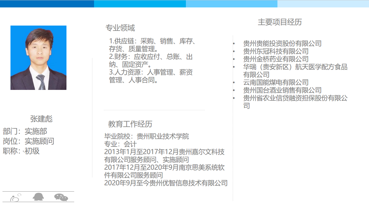Click the 岗位：实施顾问 text

28,141
